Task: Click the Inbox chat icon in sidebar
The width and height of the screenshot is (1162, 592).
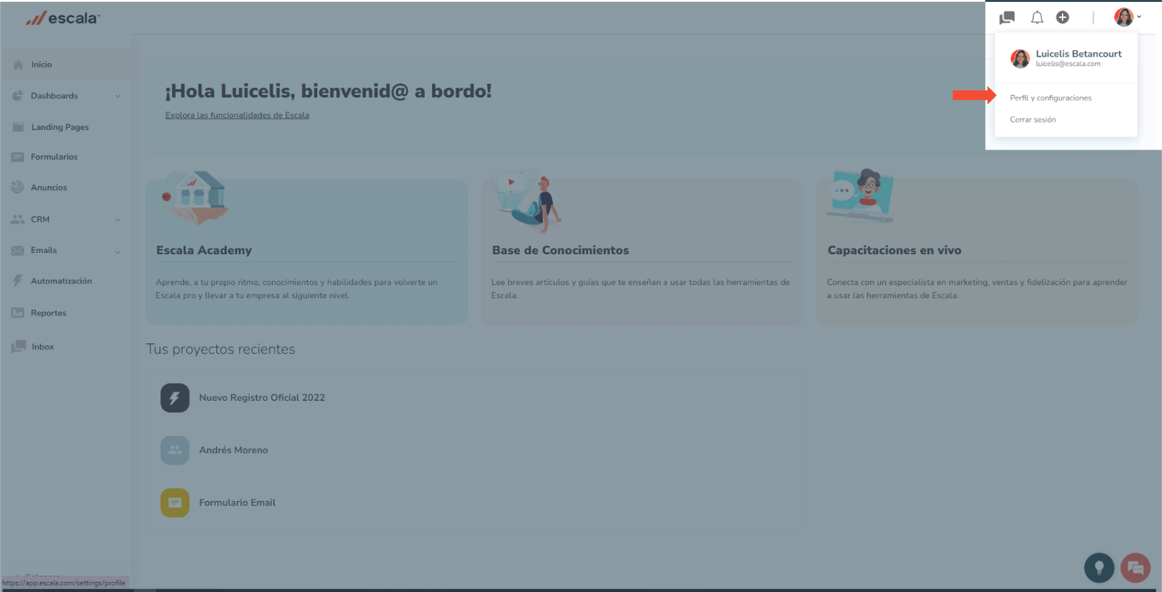Action: coord(18,347)
